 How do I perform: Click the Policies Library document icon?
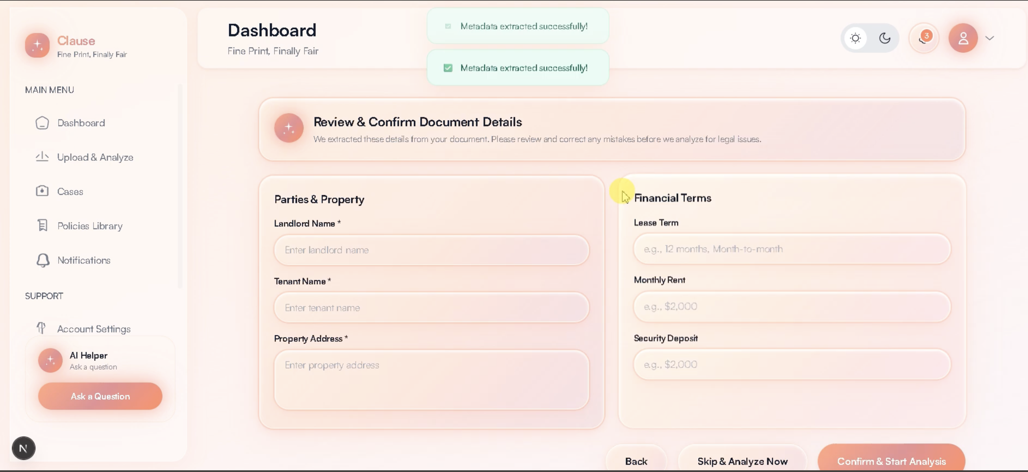coord(42,225)
